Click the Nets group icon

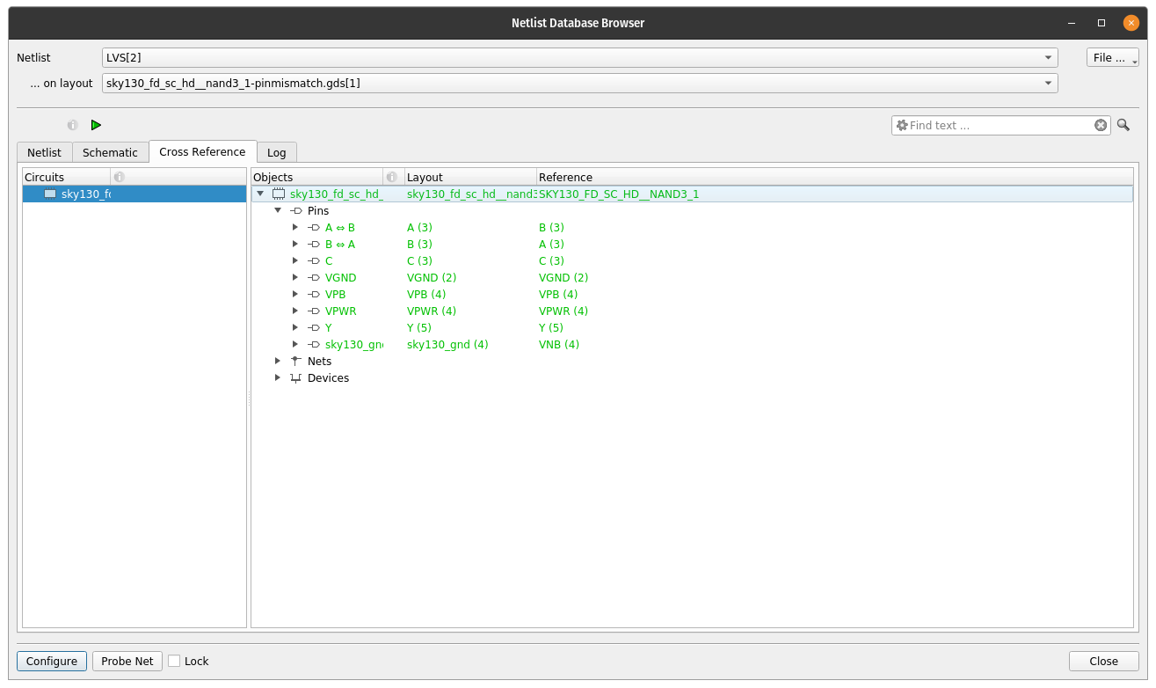(x=296, y=362)
